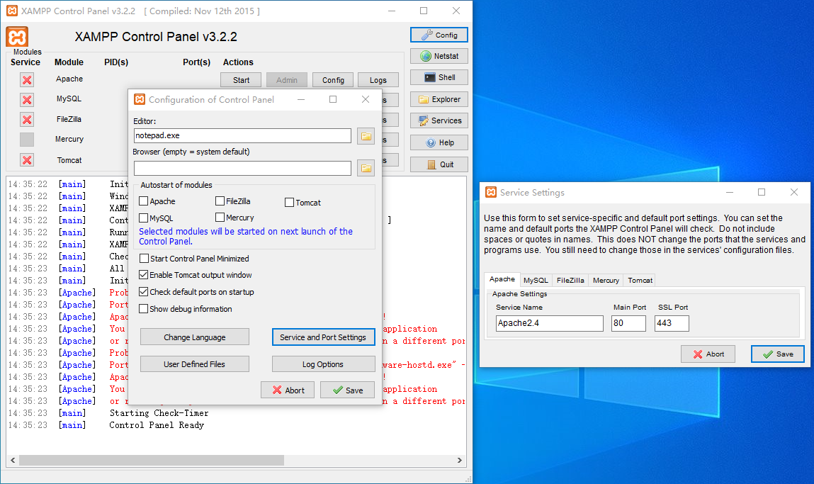Edit the Apache Service Name field
Screen dimensions: 814x484
[549, 323]
